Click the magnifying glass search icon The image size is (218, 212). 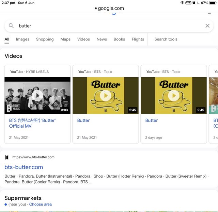[x=11, y=26]
